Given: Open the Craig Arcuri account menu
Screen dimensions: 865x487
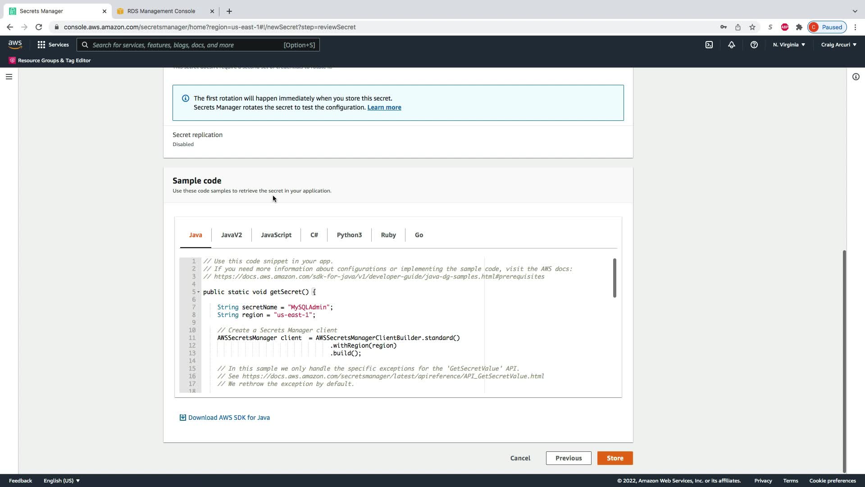Looking at the screenshot, I should [x=838, y=45].
